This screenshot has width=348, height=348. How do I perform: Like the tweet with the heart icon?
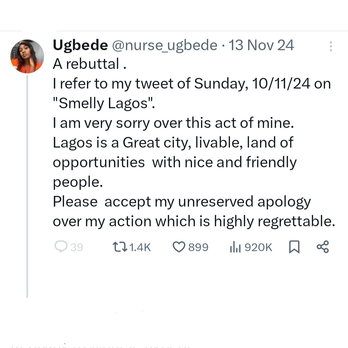click(179, 247)
